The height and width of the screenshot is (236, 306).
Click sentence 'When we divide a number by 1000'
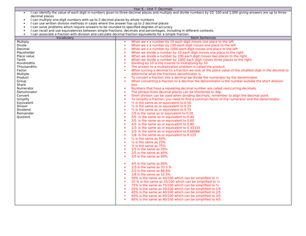coord(192,60)
